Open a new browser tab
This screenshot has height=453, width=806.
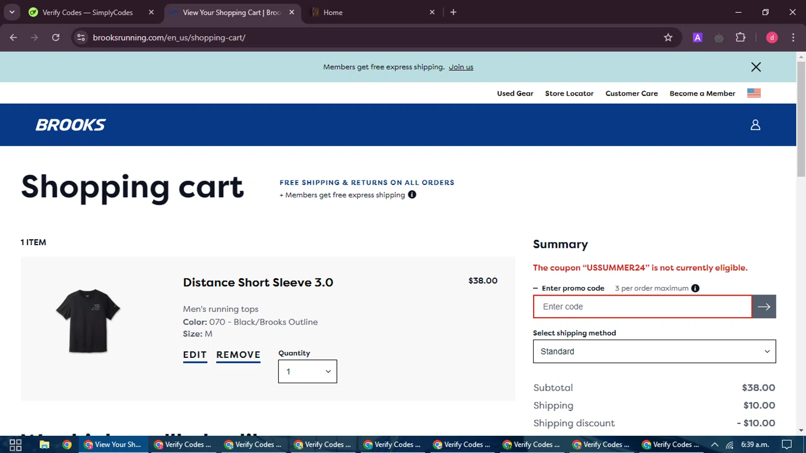click(454, 12)
